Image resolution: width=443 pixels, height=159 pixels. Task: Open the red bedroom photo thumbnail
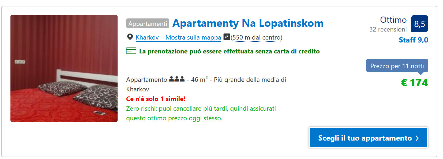click(64, 68)
